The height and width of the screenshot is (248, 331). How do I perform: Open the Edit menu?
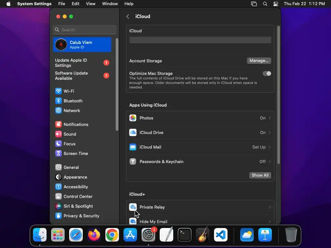(x=75, y=4)
